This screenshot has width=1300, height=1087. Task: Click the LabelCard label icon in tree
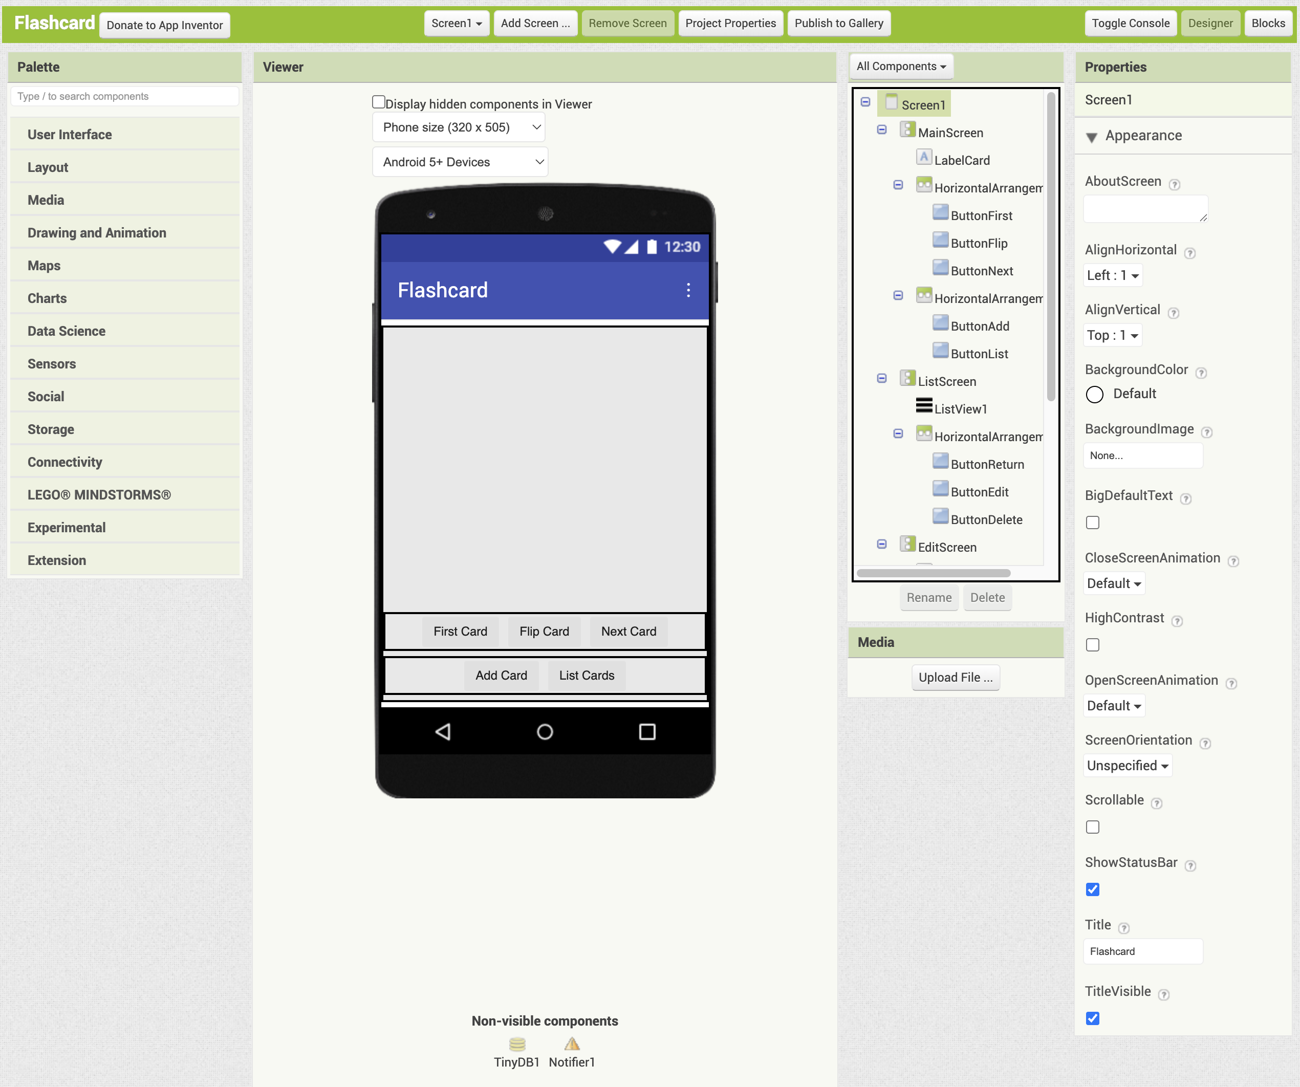[x=924, y=157]
